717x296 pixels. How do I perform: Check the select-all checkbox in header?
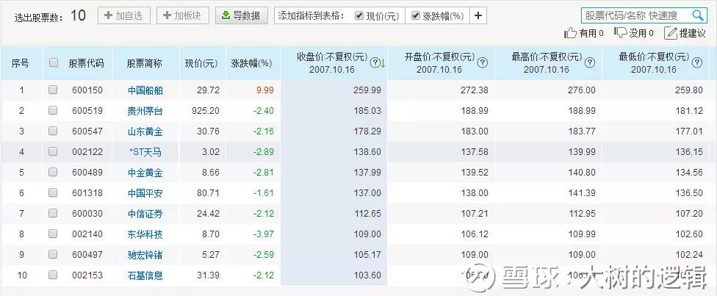point(54,63)
